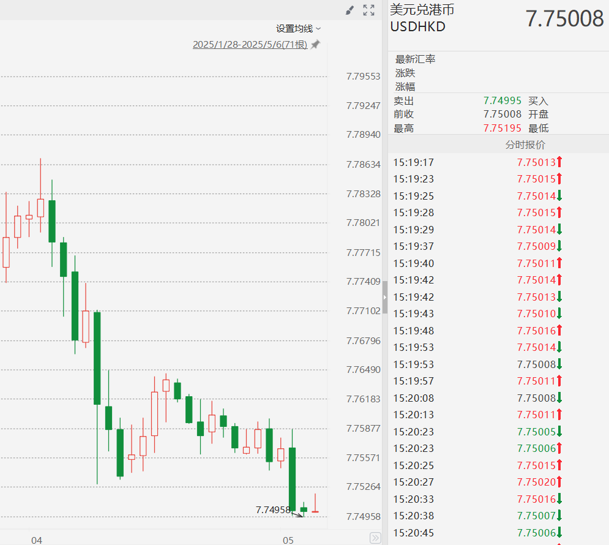
Task: Click the 美元兑港币 USDHKD title
Action: click(x=422, y=18)
